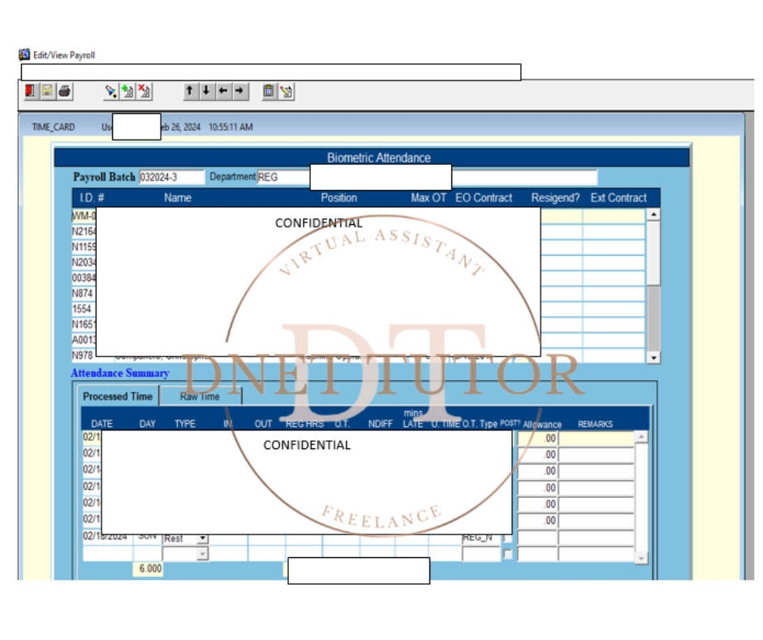
Task: Click the pencil edit icon in toolbar
Action: coord(286,91)
